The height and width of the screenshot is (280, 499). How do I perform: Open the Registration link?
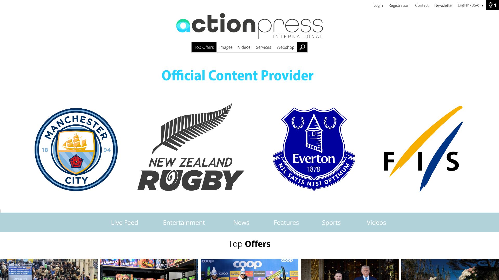399,5
